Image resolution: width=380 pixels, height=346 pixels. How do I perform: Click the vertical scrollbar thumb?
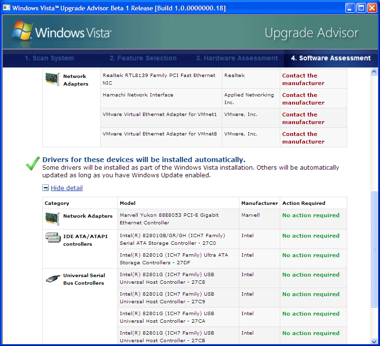374,249
